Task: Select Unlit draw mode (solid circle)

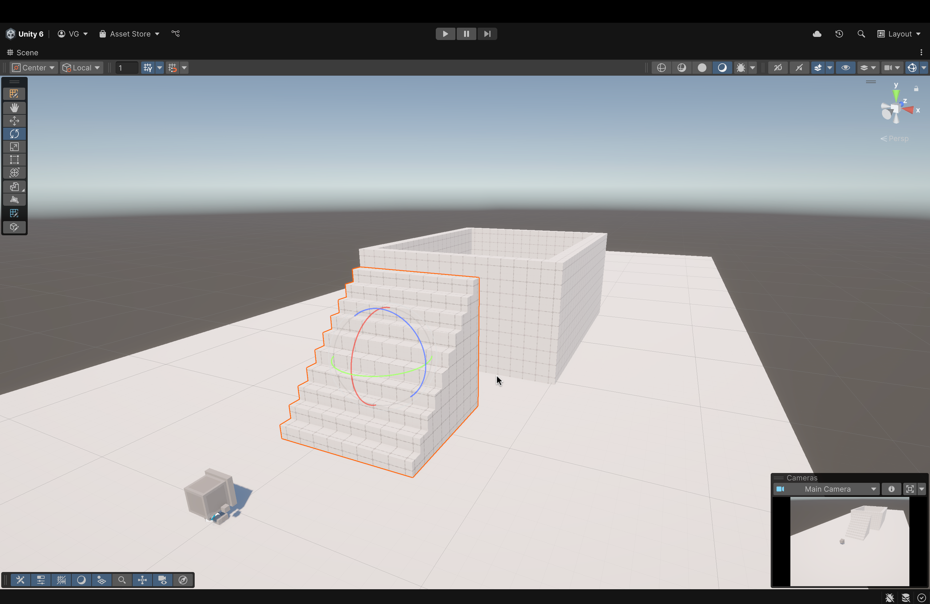Action: 702,68
